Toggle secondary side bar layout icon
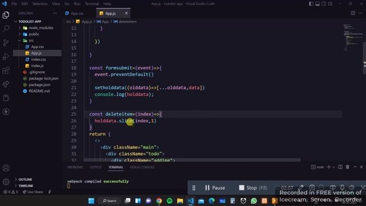Screen dimensions: 366x206 [324, 4]
